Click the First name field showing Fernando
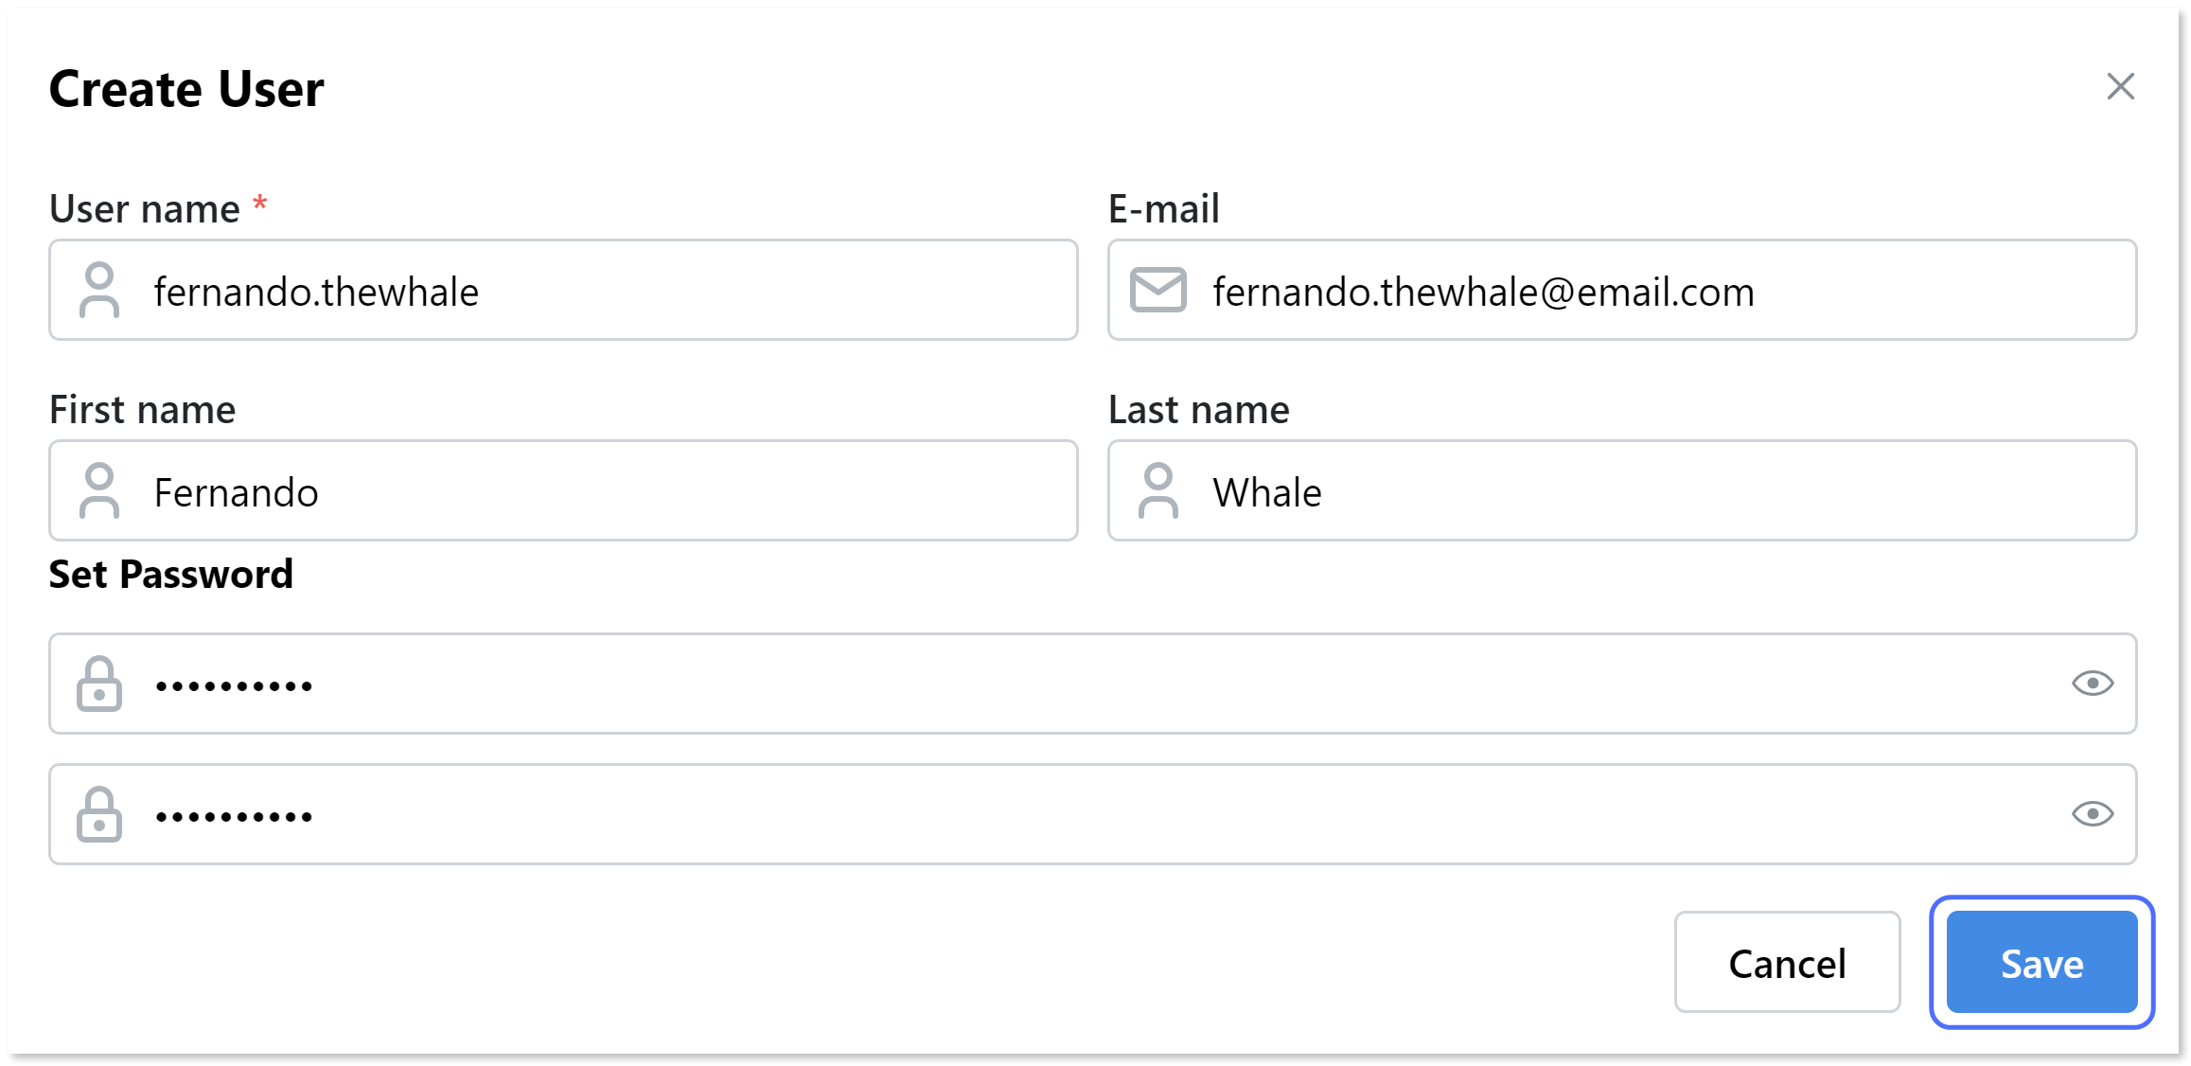 click(568, 491)
